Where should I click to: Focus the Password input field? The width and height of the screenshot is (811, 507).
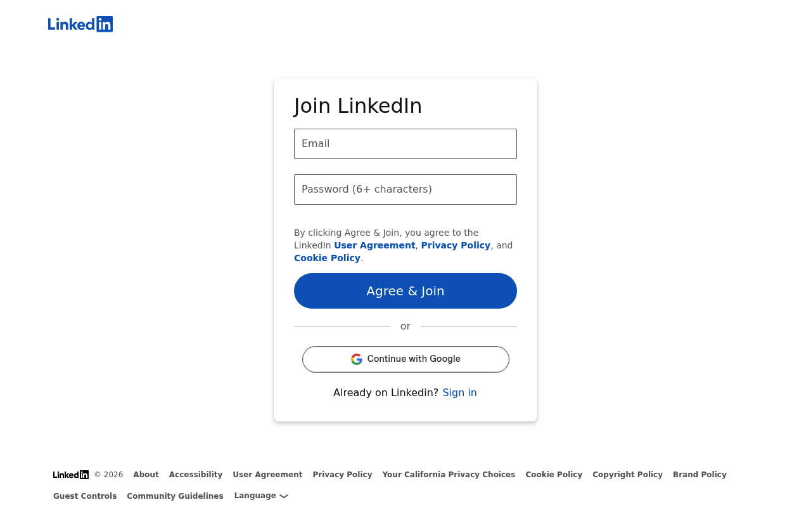[x=405, y=189]
